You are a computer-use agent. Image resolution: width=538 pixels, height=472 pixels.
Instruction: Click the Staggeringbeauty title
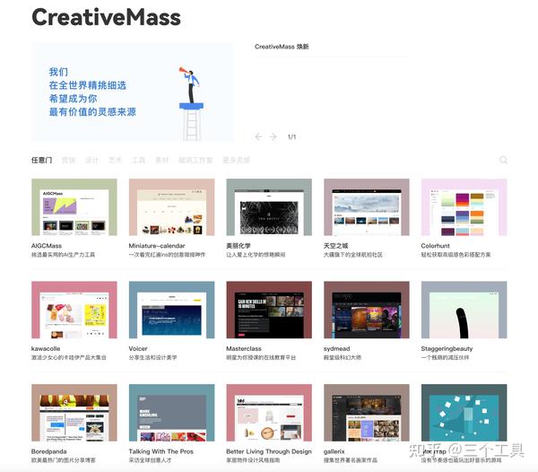447,348
